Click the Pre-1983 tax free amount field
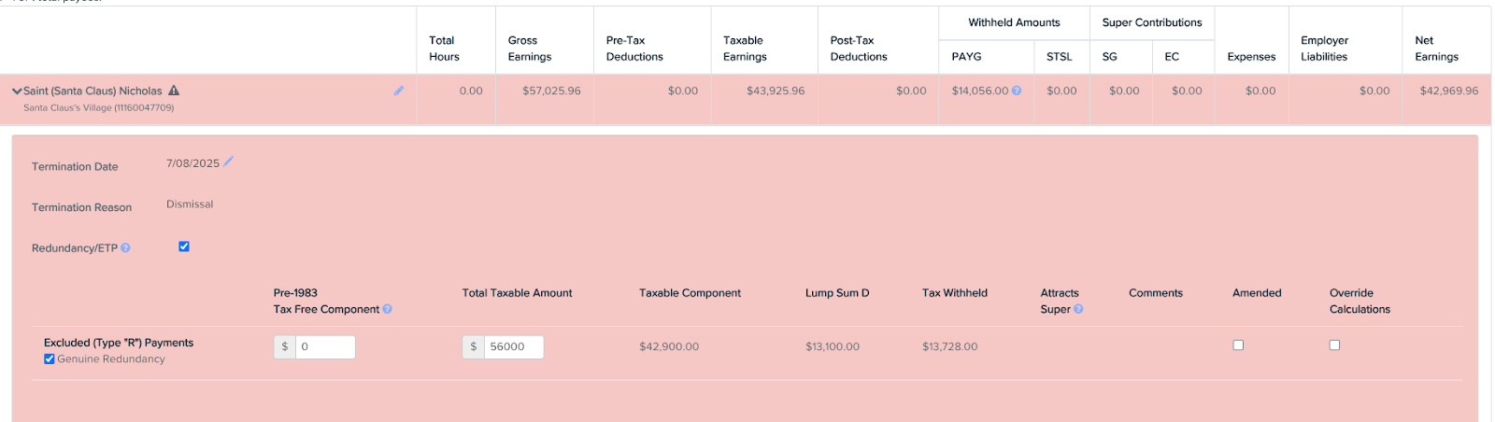Screen dimensions: 1495x422 pyautogui.click(x=324, y=346)
